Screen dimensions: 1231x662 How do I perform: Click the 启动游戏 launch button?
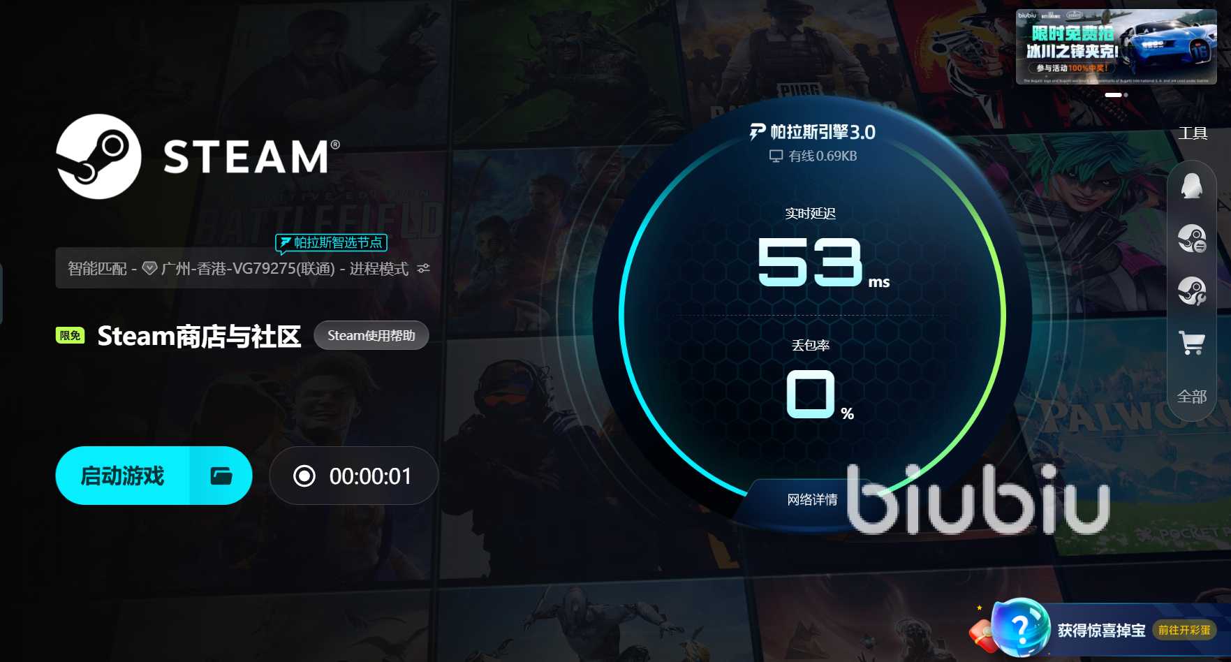pos(123,476)
